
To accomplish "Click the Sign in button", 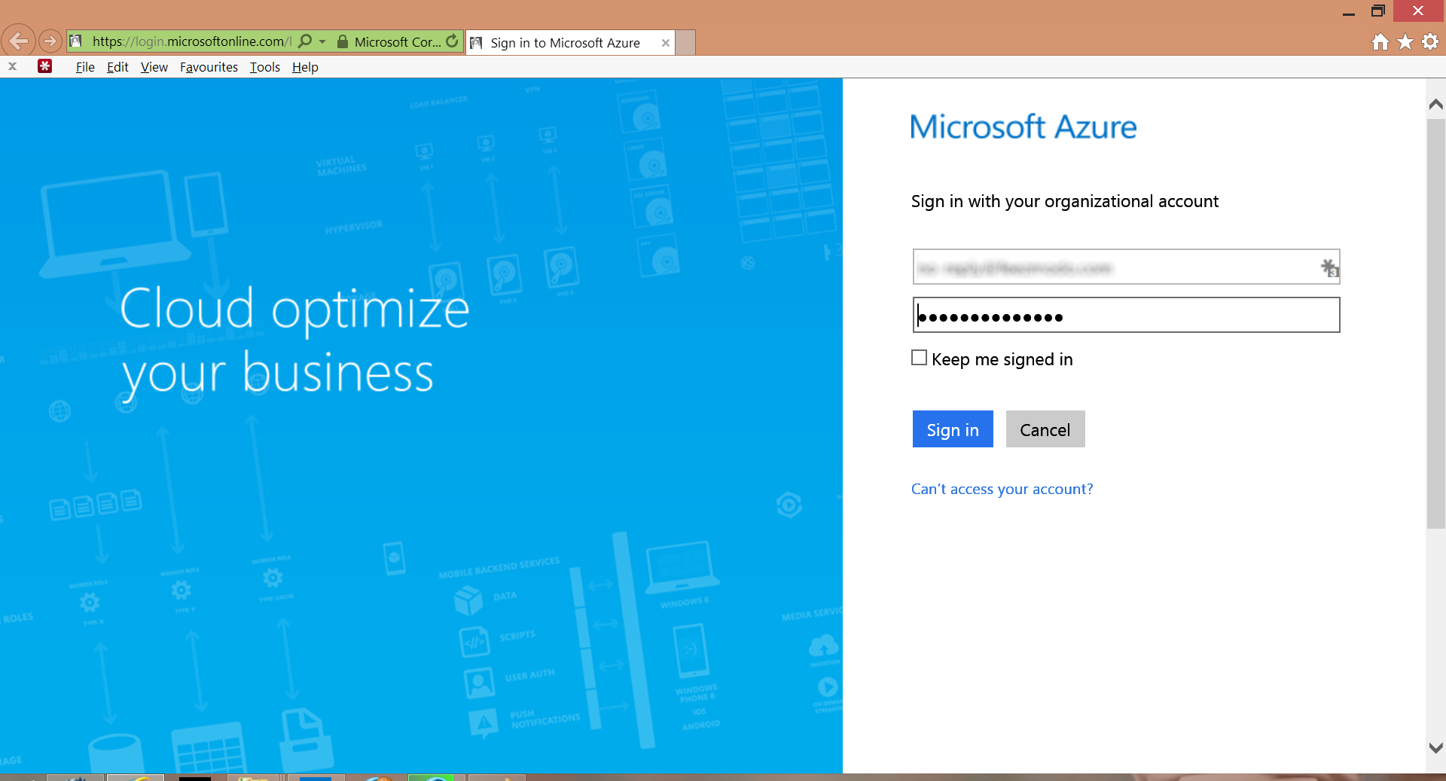I will (953, 429).
